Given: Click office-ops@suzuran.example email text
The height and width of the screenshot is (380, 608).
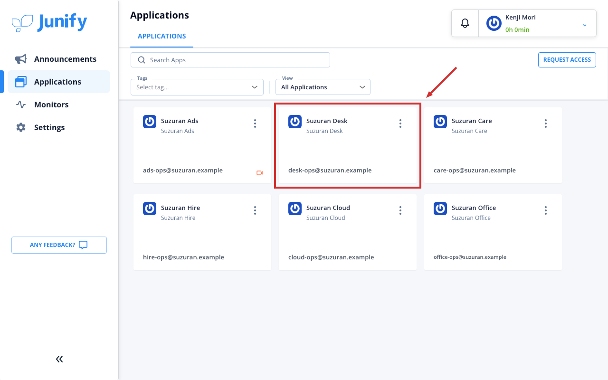Looking at the screenshot, I should point(470,257).
